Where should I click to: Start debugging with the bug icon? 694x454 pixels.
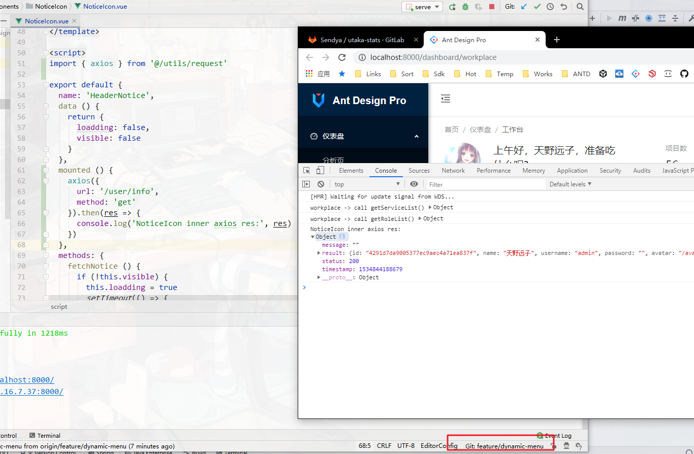[465, 7]
